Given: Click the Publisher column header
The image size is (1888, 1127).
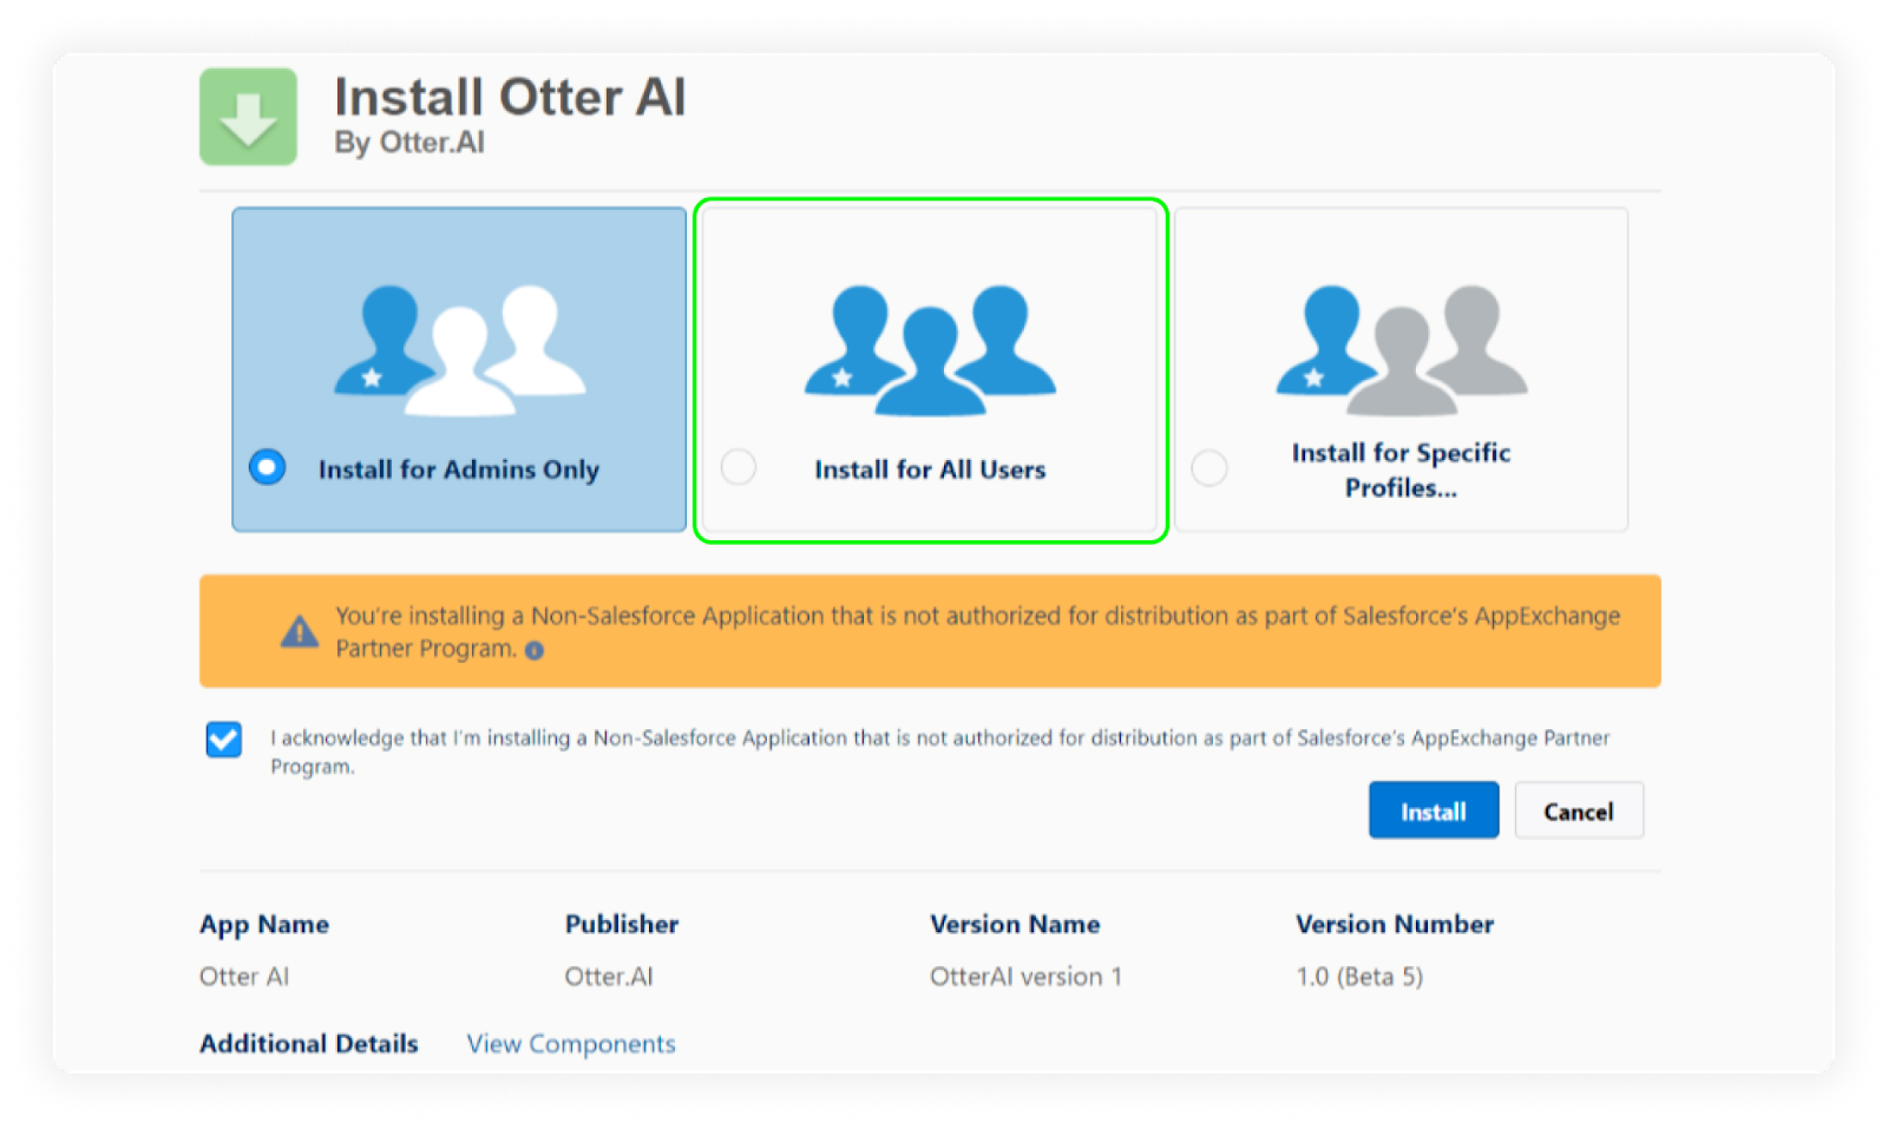Looking at the screenshot, I should pos(621,924).
